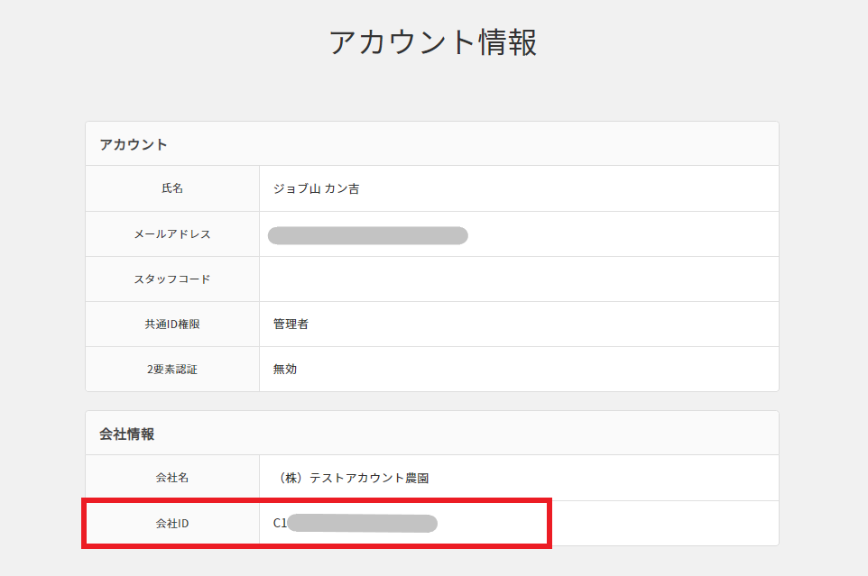Click the 2要素認証 row label
The height and width of the screenshot is (576, 868).
(172, 370)
